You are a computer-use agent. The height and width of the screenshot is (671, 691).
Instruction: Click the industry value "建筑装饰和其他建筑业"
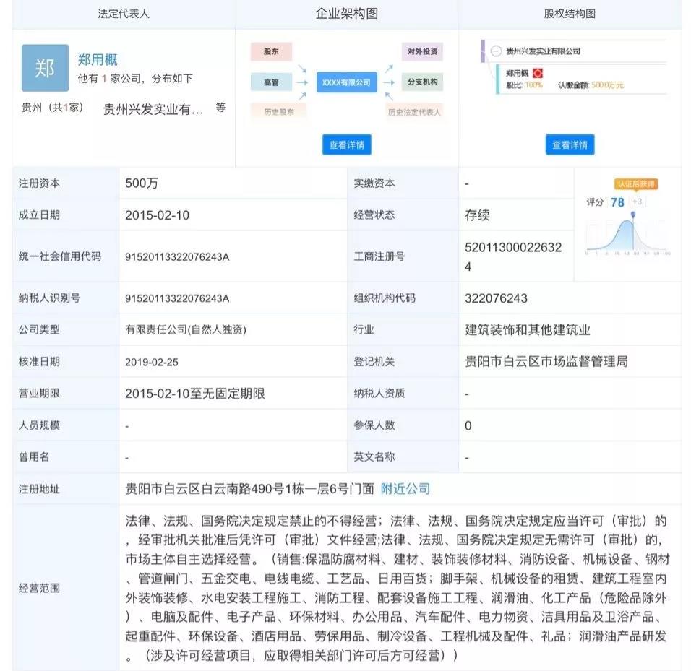[528, 330]
